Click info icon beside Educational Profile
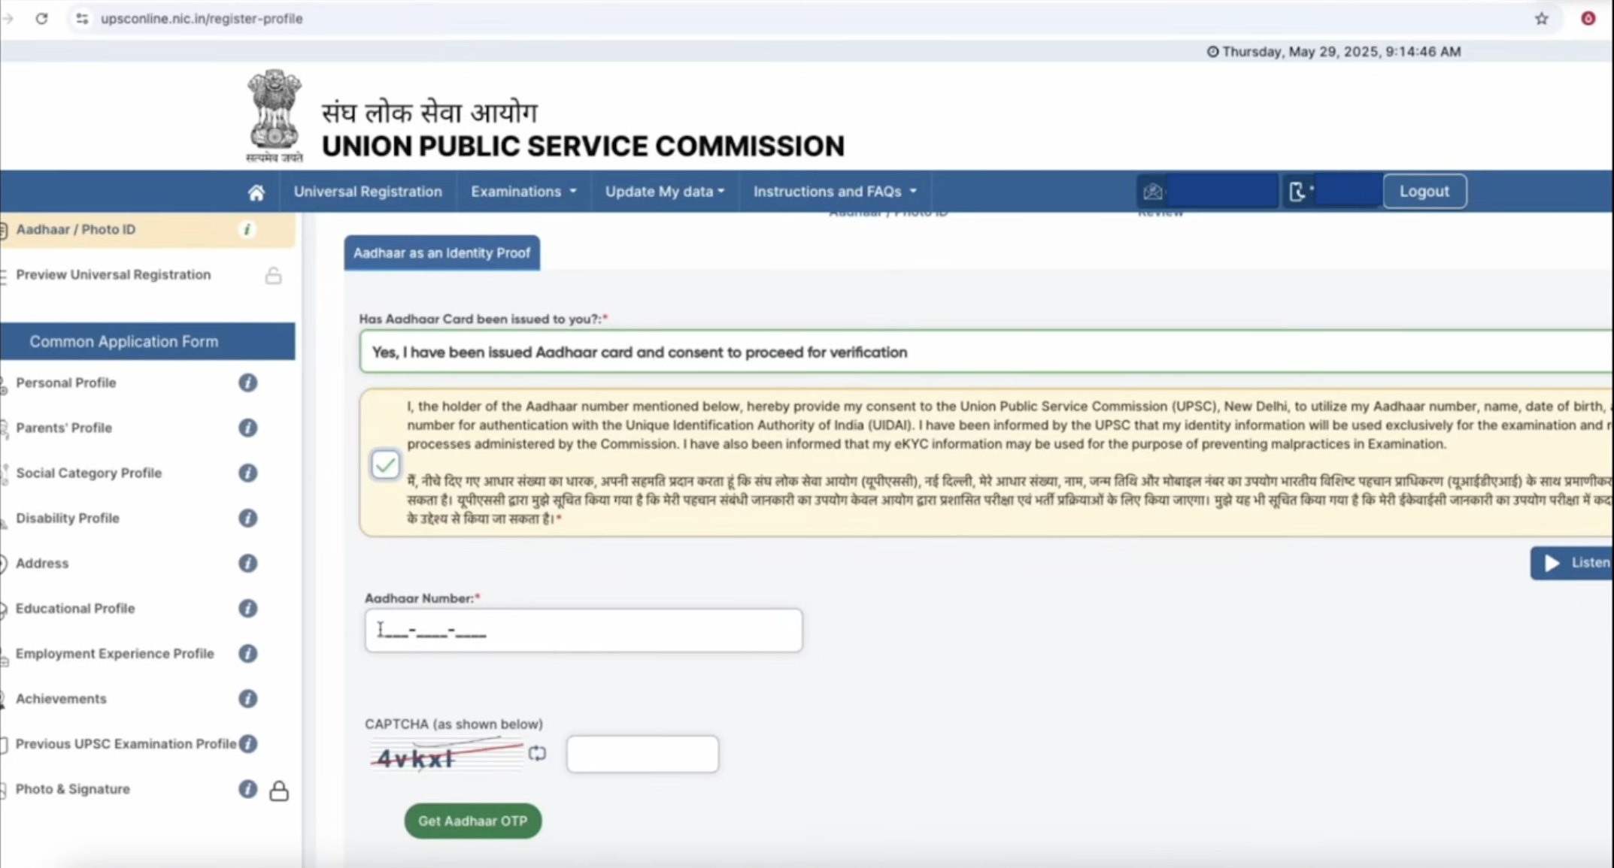This screenshot has height=868, width=1614. (x=247, y=608)
